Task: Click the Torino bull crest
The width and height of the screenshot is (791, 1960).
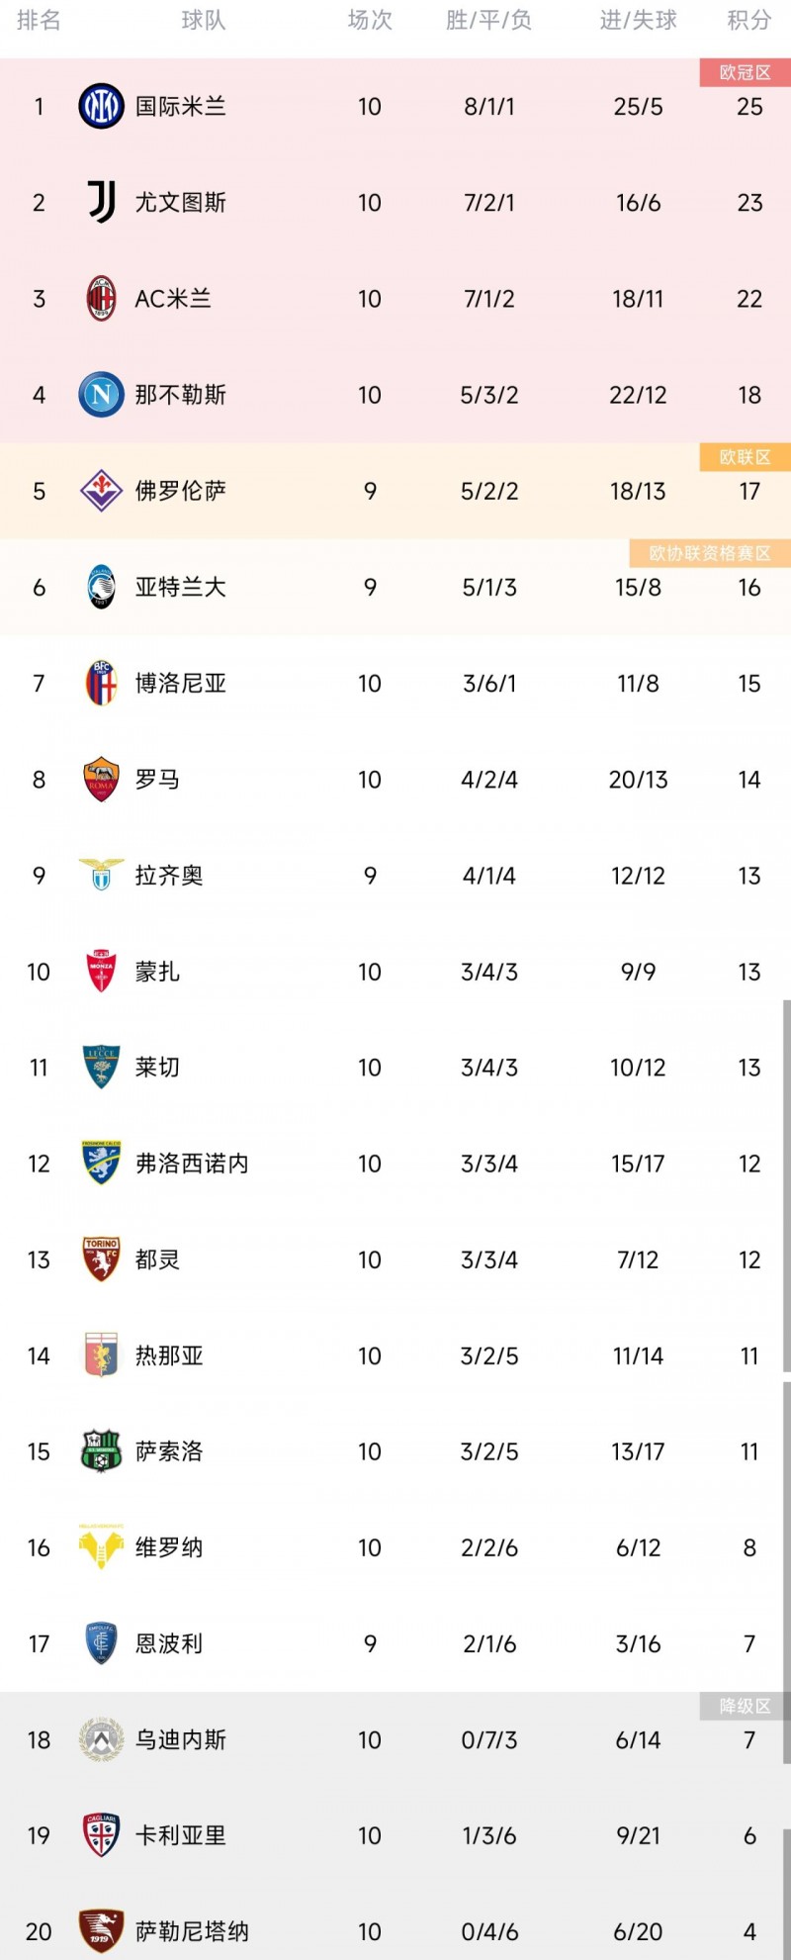Action: click(x=101, y=1259)
